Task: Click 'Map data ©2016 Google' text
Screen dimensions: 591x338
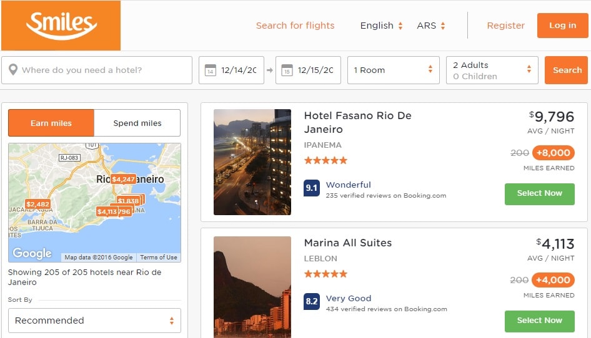Action: tap(98, 258)
